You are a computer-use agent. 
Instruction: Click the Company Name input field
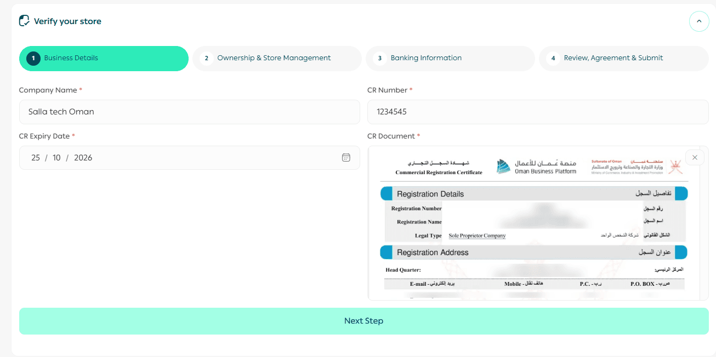tap(190, 112)
